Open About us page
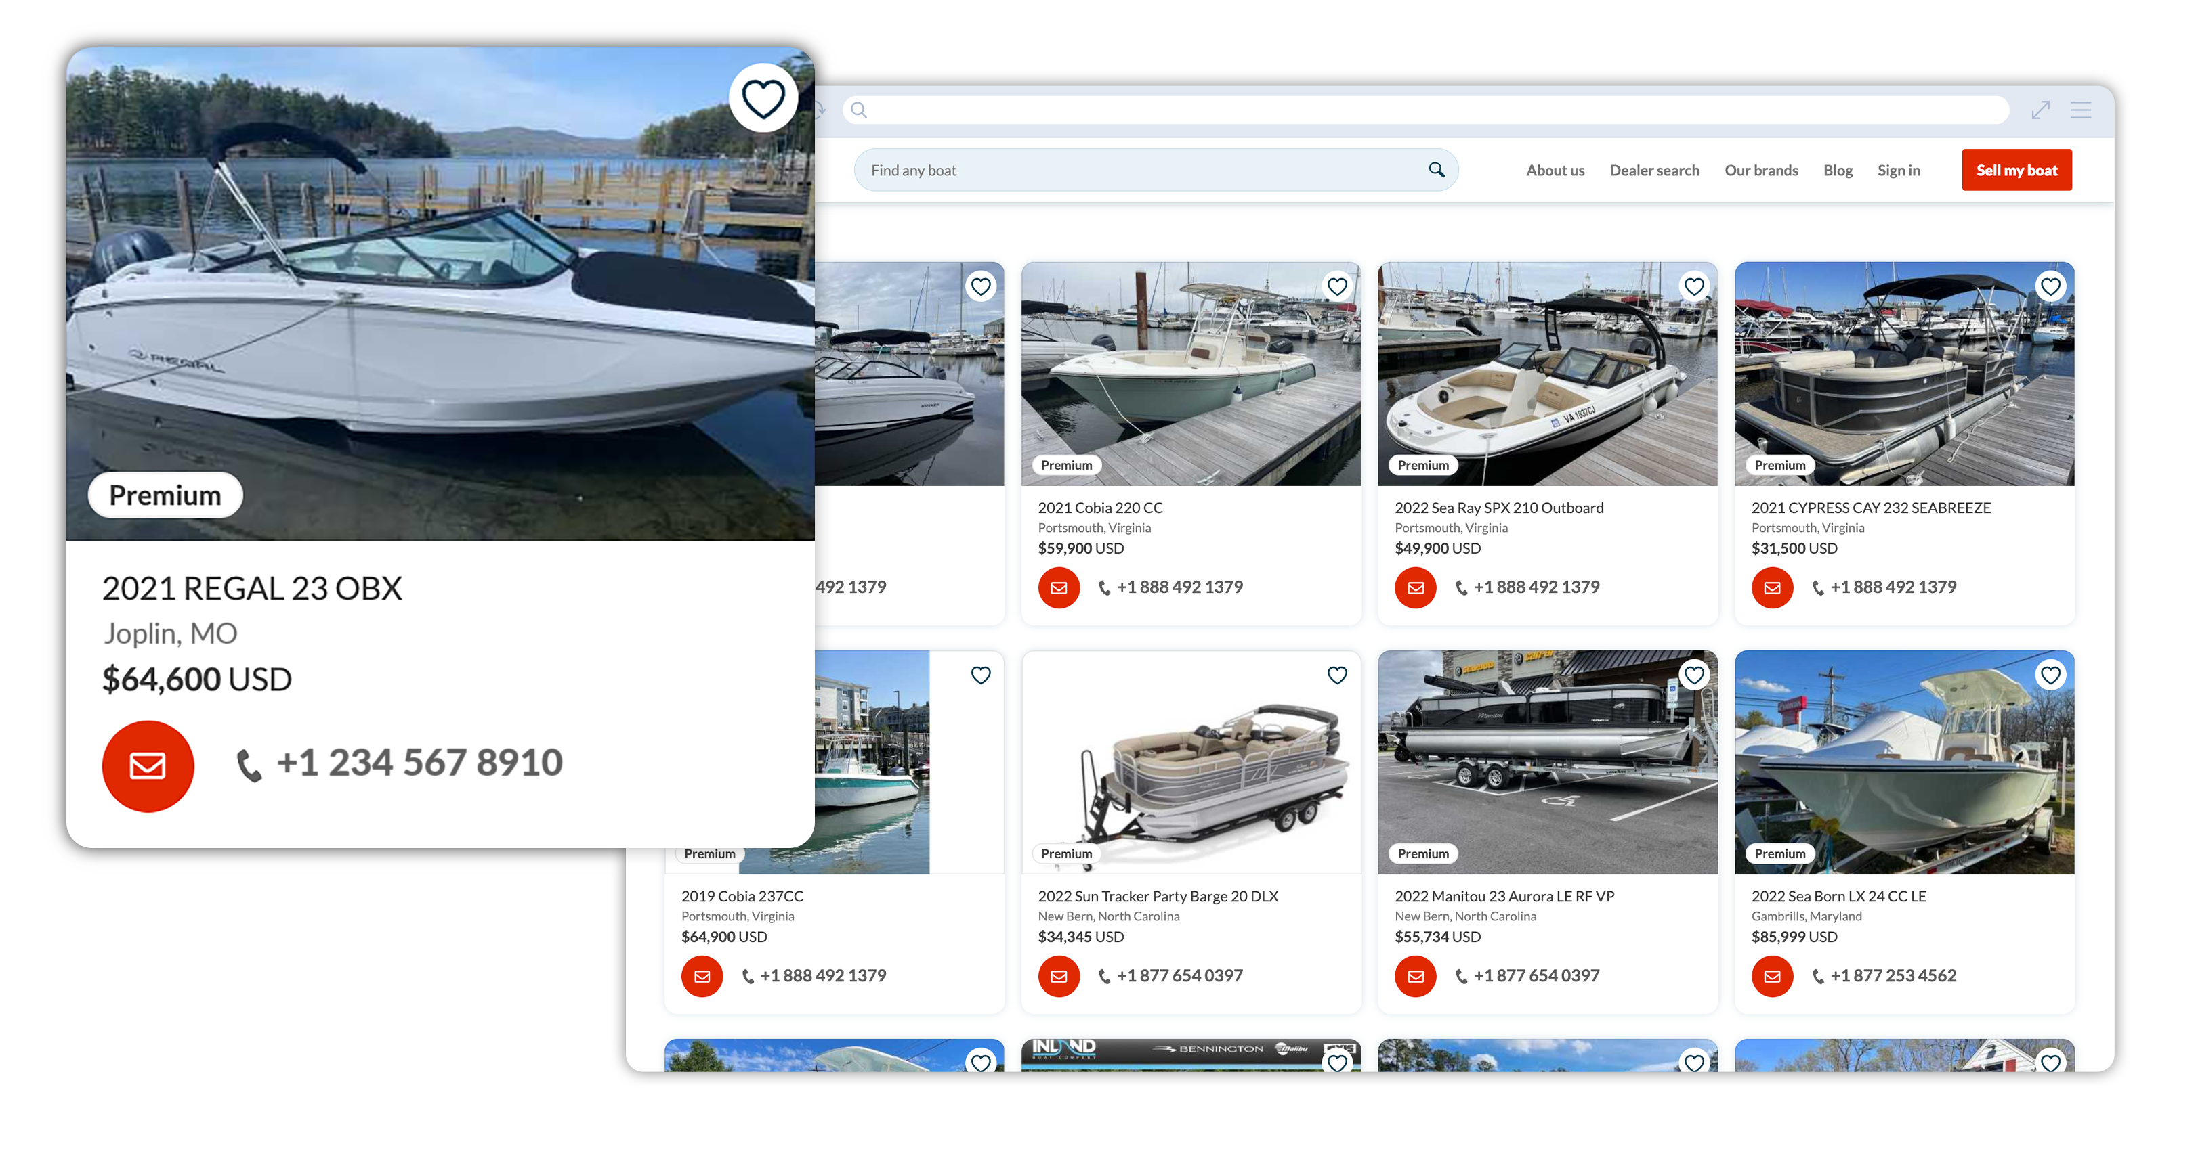Viewport: 2196px width, 1158px height. pos(1555,171)
